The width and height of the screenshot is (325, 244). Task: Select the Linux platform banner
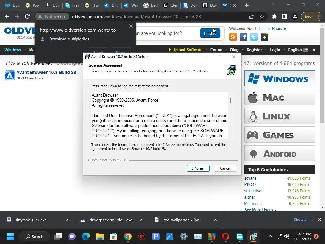click(x=280, y=116)
